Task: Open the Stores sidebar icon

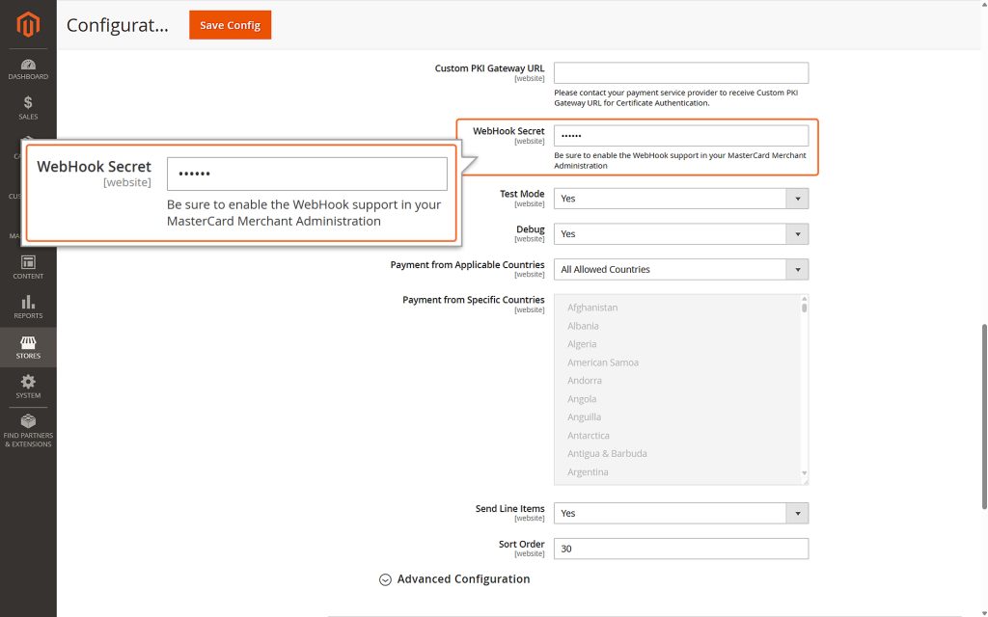Action: (28, 347)
